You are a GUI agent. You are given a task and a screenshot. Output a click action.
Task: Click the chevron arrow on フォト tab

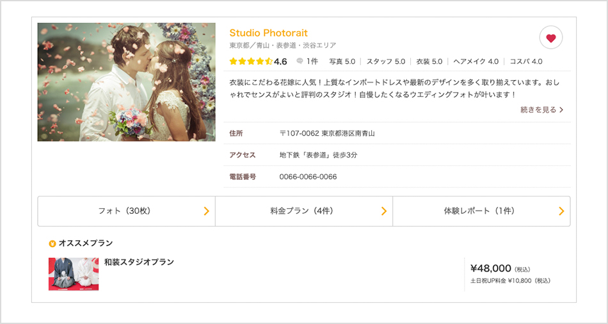206,211
